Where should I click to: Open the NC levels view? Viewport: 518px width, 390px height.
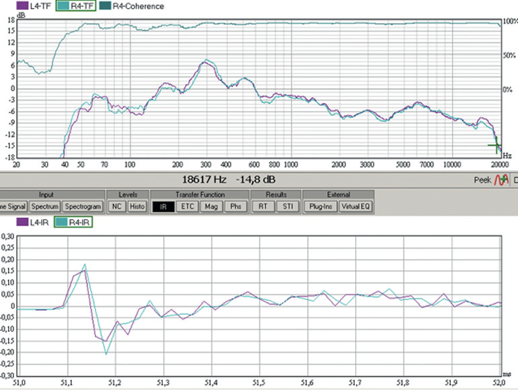pos(117,207)
